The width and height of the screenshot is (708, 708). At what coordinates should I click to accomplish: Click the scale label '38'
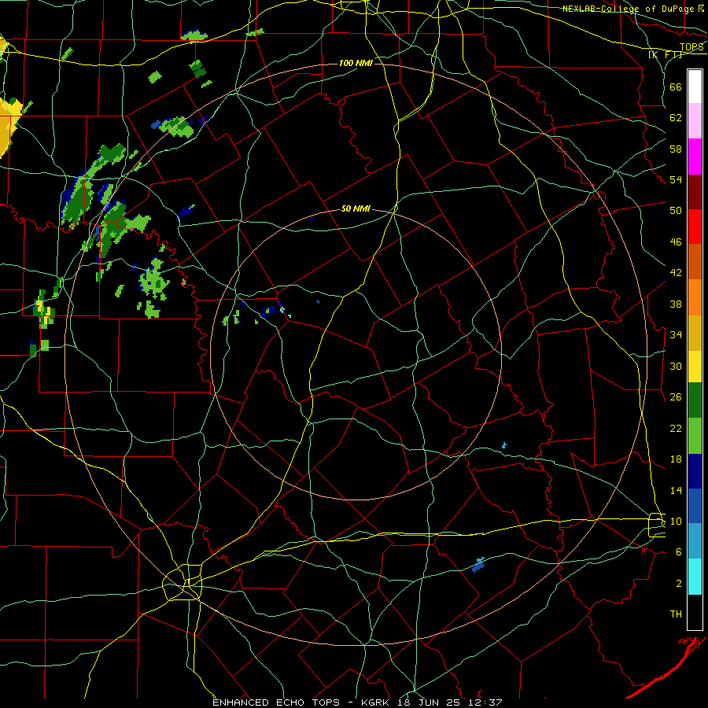pos(676,304)
